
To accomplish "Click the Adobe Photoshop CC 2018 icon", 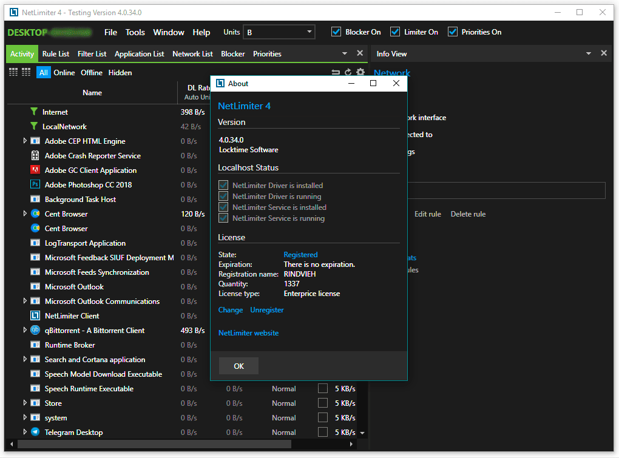I will pyautogui.click(x=35, y=185).
